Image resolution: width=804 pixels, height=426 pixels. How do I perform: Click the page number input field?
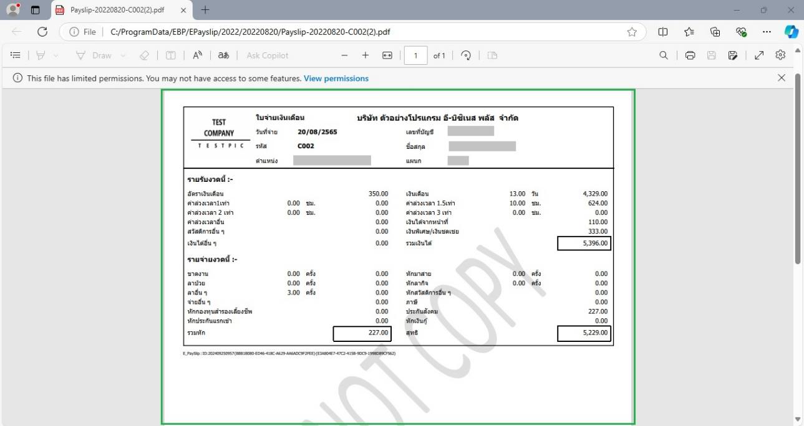point(415,55)
